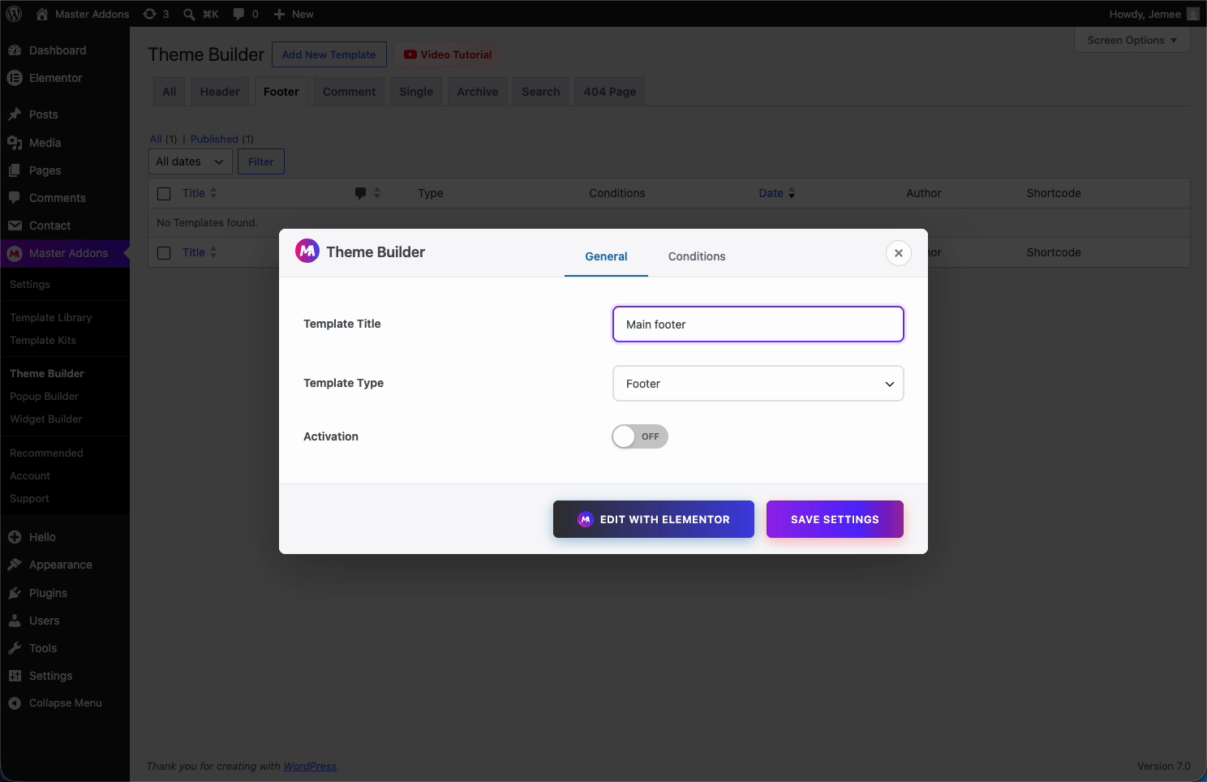Open Comments sidebar menu
This screenshot has width=1207, height=782.
coord(65,198)
